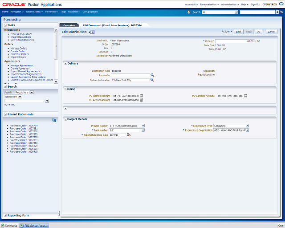Collapse the Recent Documents panel

click(x=5, y=114)
